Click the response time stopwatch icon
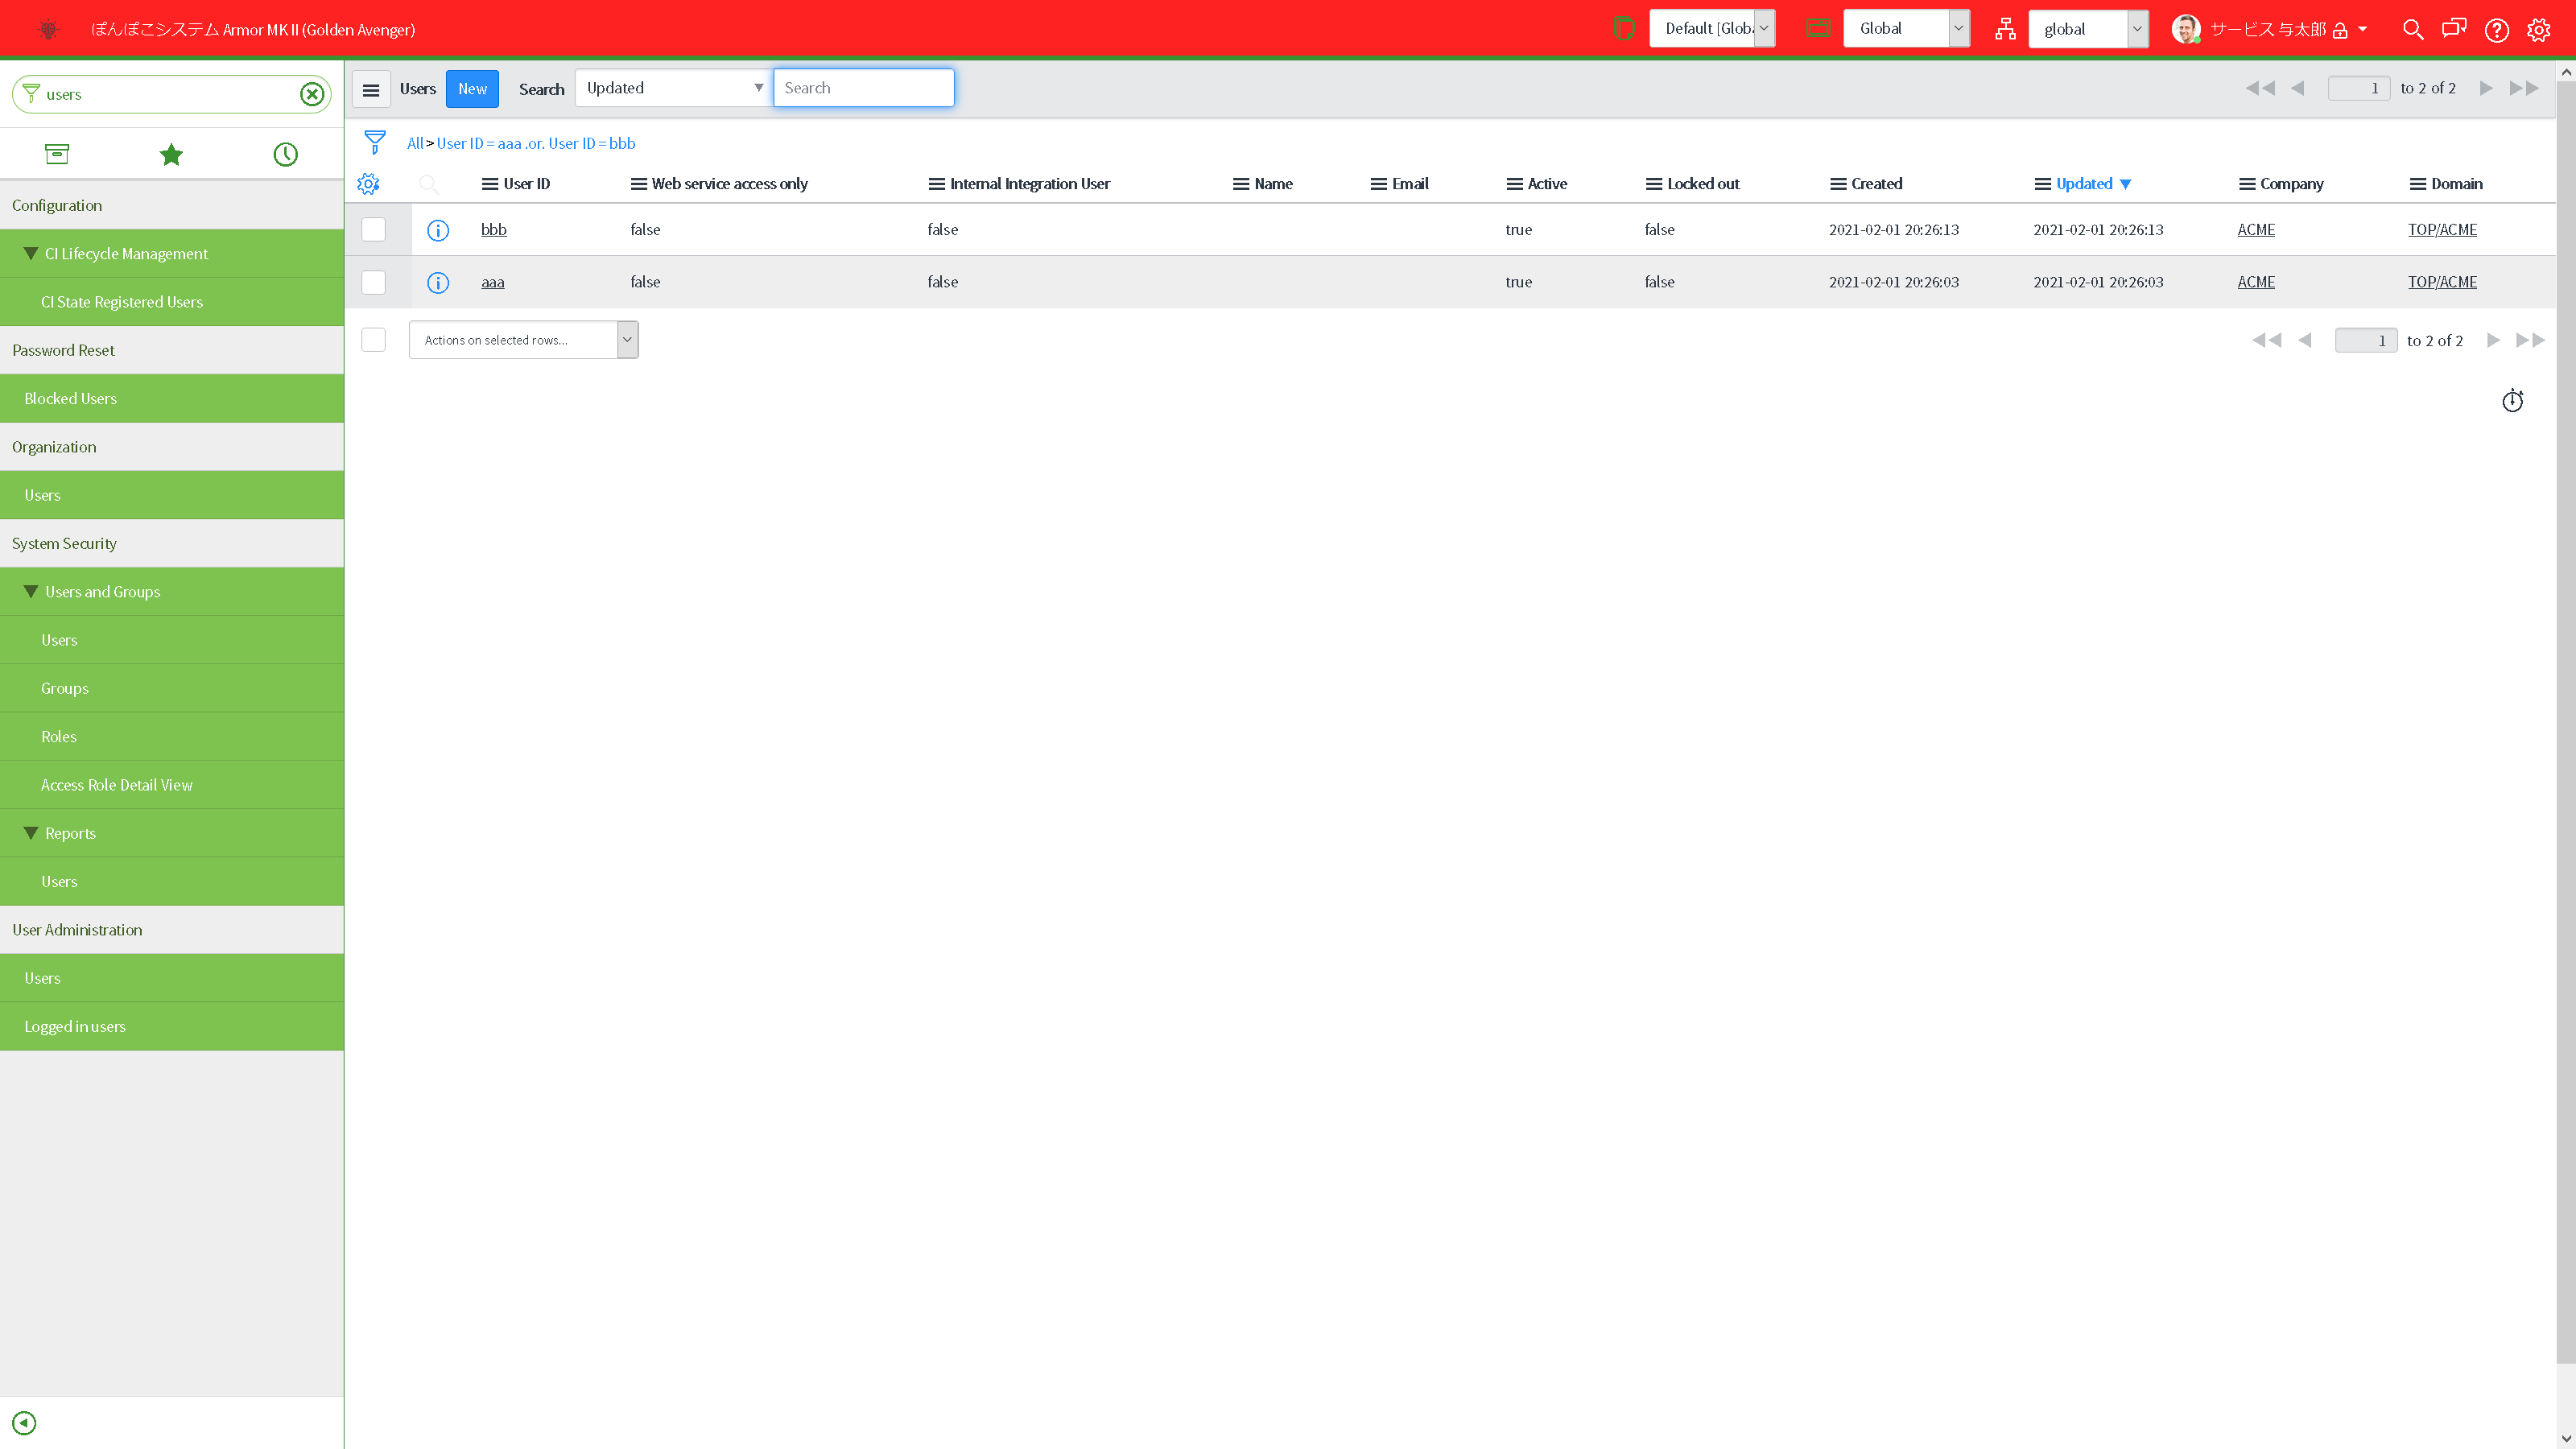The height and width of the screenshot is (1449, 2576). tap(2512, 401)
